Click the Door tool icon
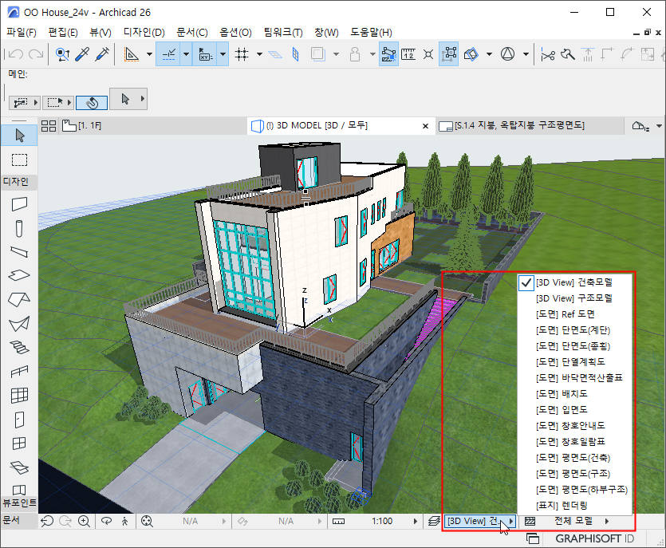 click(19, 419)
